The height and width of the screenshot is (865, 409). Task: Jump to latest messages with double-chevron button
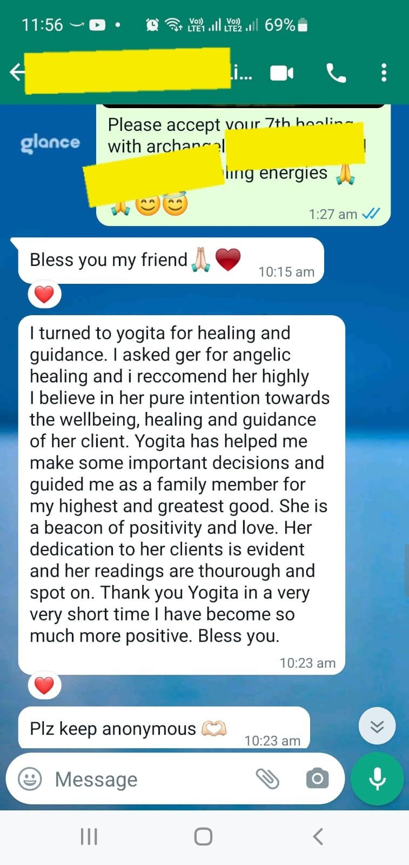pos(377,726)
